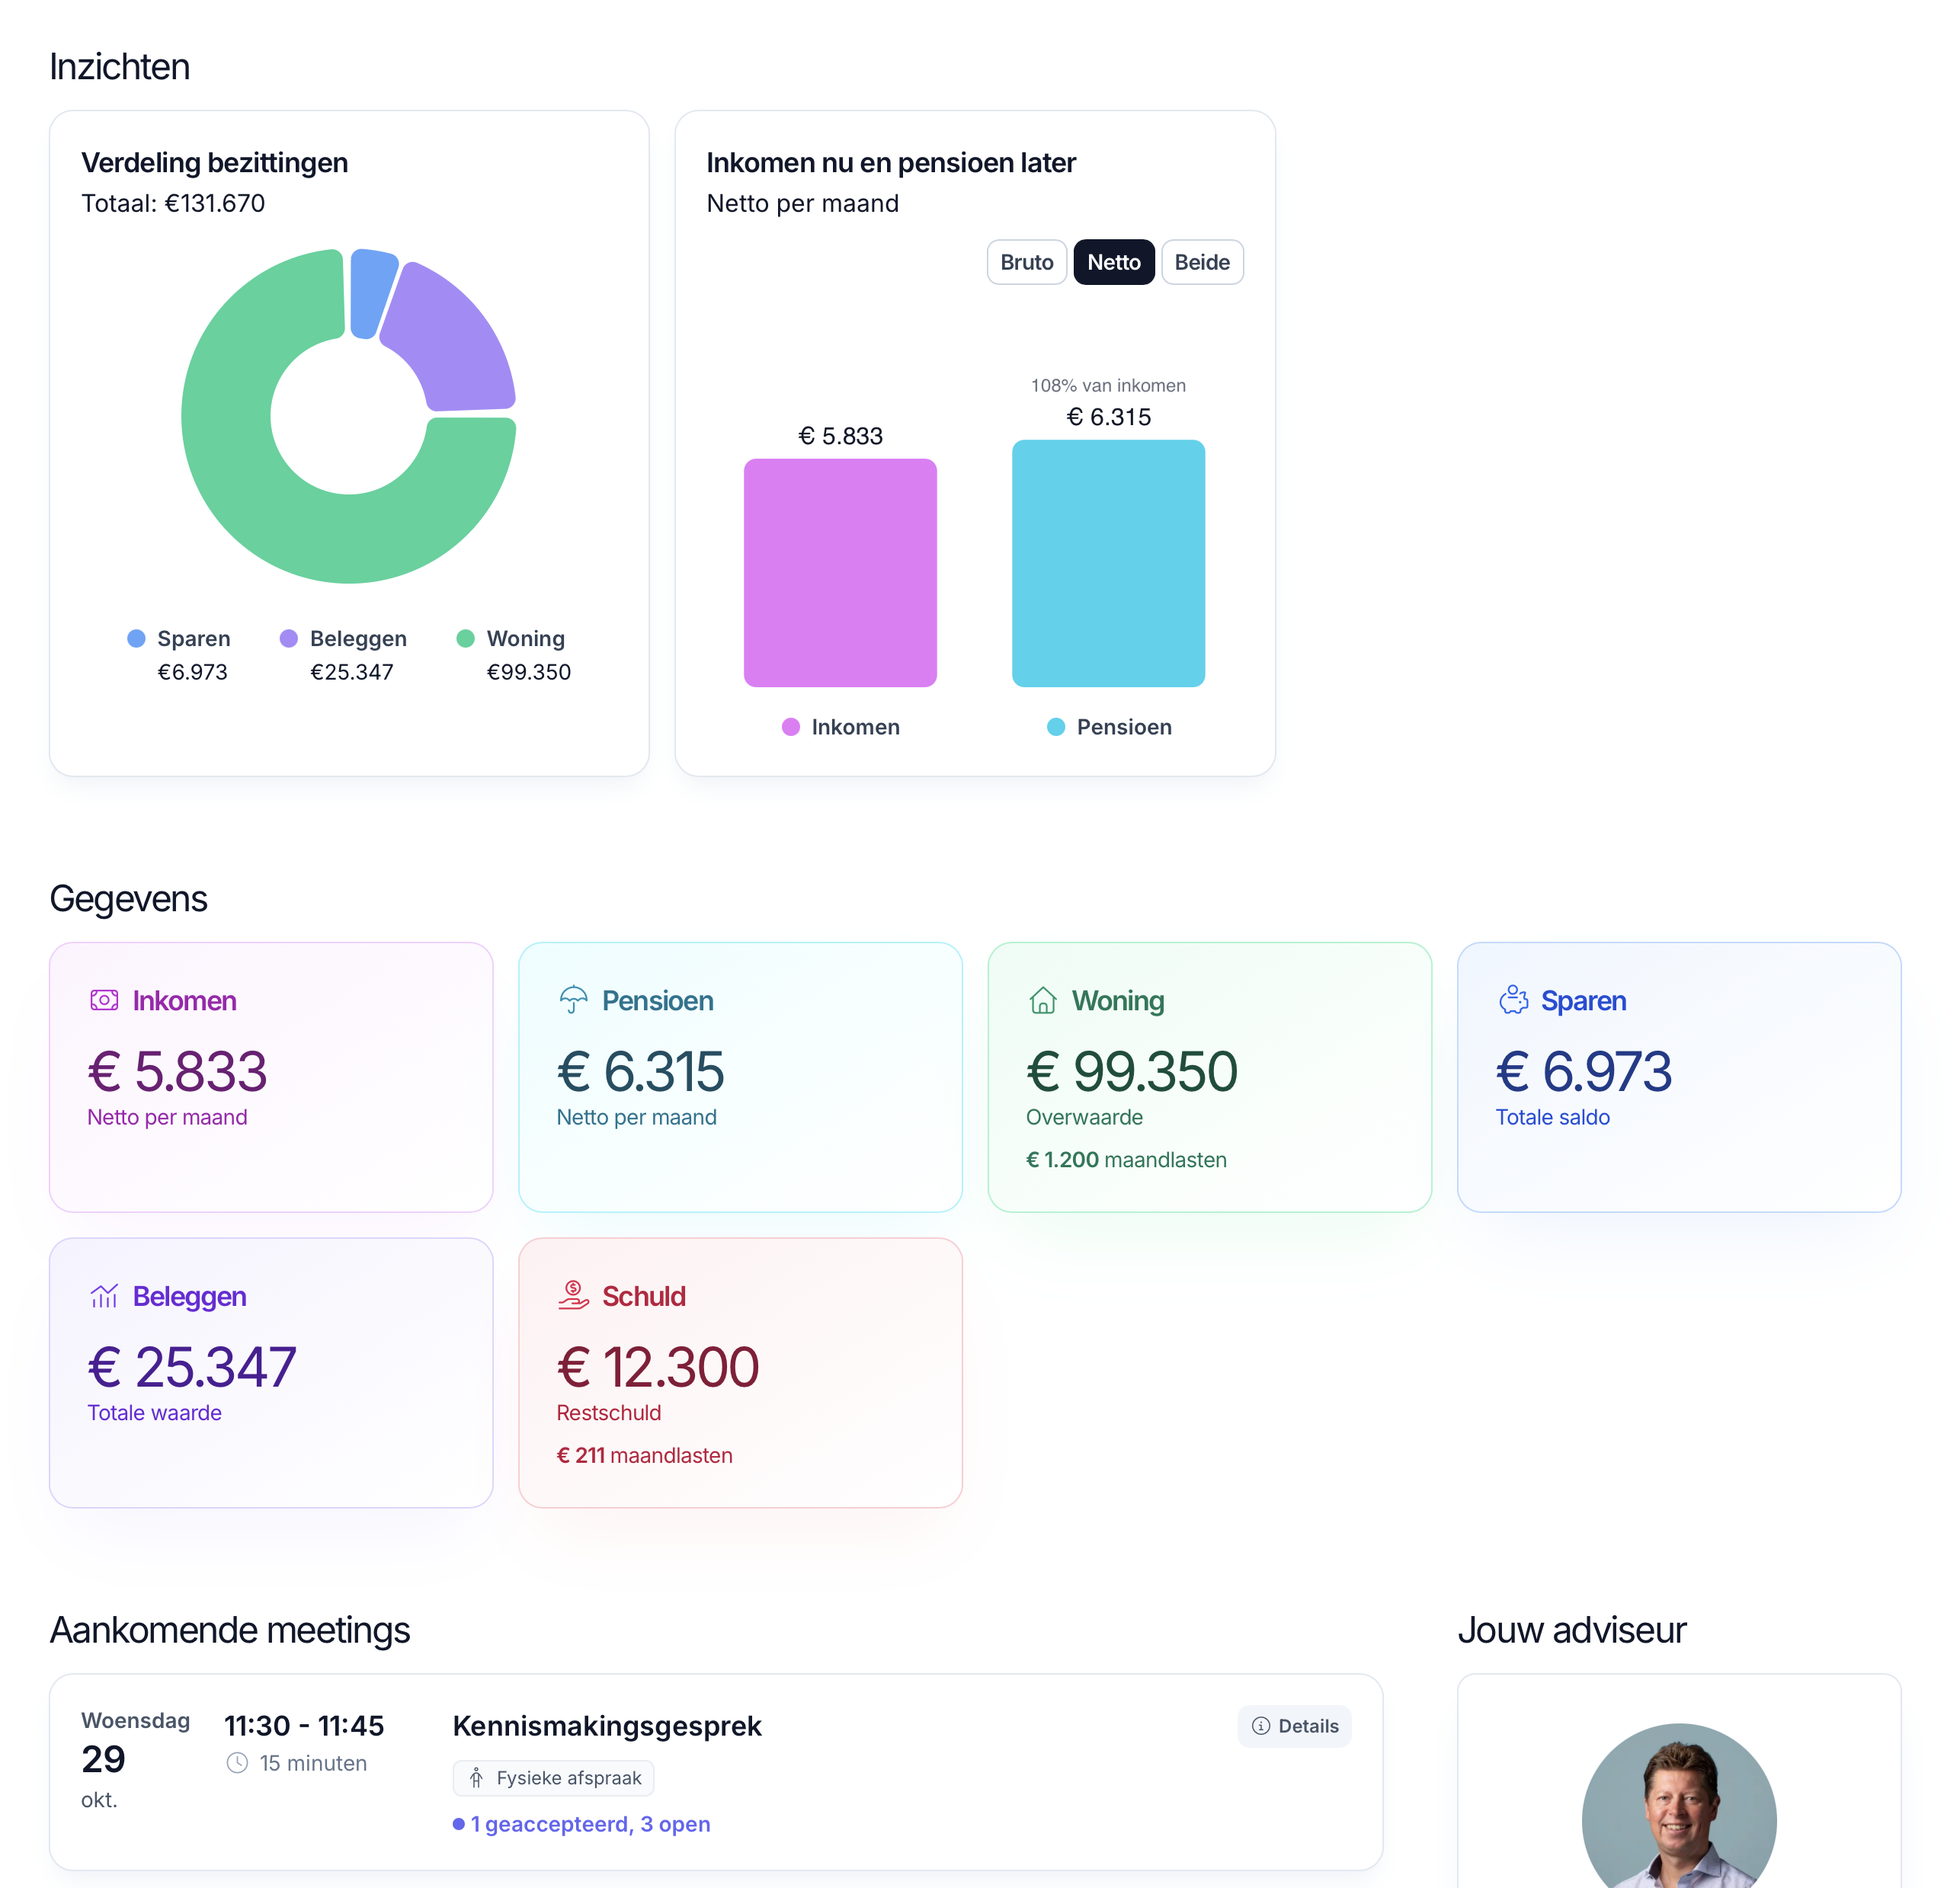Image resolution: width=1960 pixels, height=1888 pixels.
Task: Open Details of the Kennismakingsgesprek meeting
Action: click(1294, 1726)
